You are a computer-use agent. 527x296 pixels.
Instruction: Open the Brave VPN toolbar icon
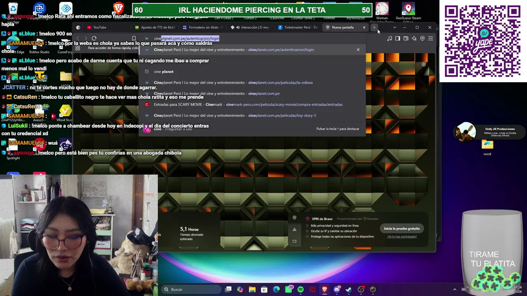[422, 39]
